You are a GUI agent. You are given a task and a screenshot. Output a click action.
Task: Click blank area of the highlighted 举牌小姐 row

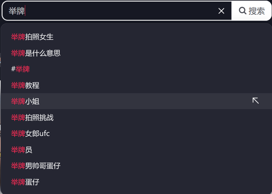[x=144, y=101]
